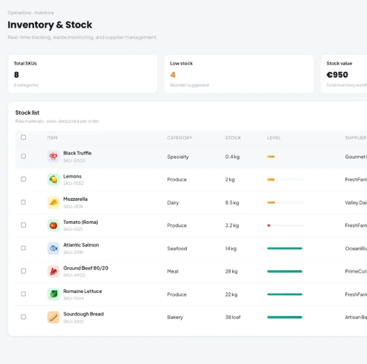Open the Total SKUs summary card
The image size is (367, 364).
83,74
